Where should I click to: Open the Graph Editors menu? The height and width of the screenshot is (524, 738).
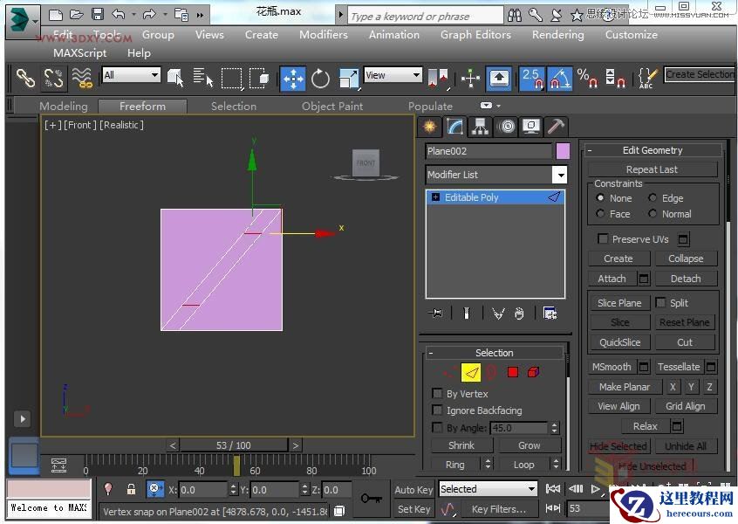click(x=475, y=35)
